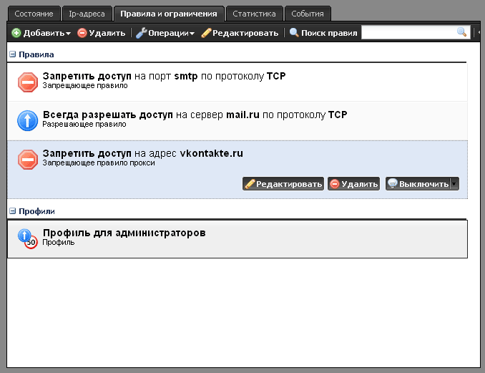Collapse the Правила section
The image size is (485, 373).
pyautogui.click(x=12, y=54)
